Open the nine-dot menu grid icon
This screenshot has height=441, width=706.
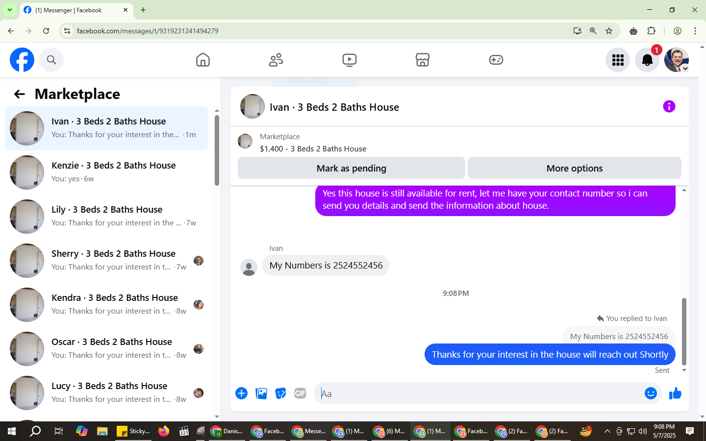point(618,60)
